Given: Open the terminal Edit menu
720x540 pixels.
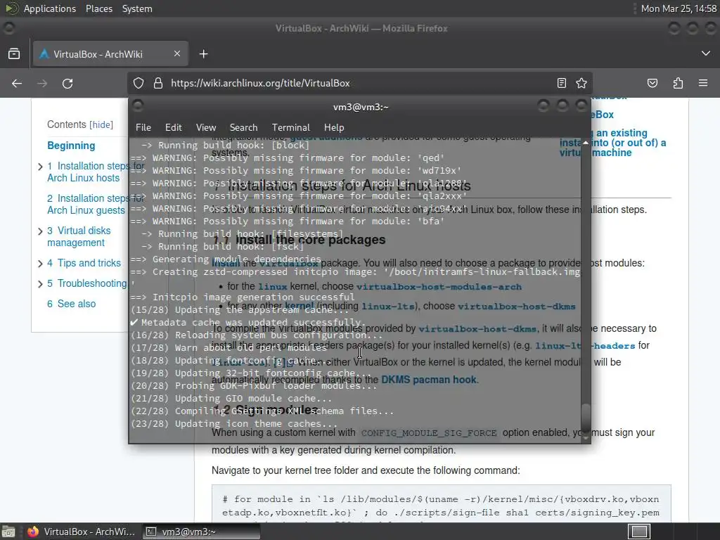Looking at the screenshot, I should [174, 127].
